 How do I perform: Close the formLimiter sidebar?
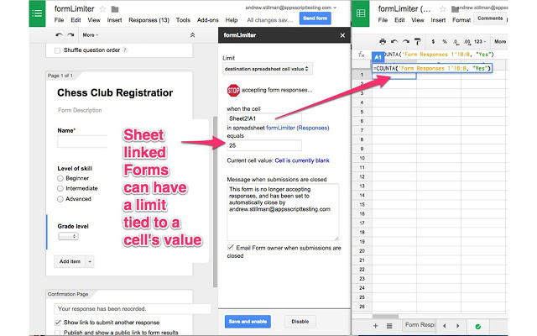342,35
